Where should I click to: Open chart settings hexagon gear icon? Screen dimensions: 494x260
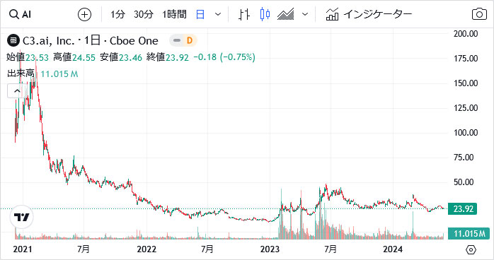[x=471, y=249]
